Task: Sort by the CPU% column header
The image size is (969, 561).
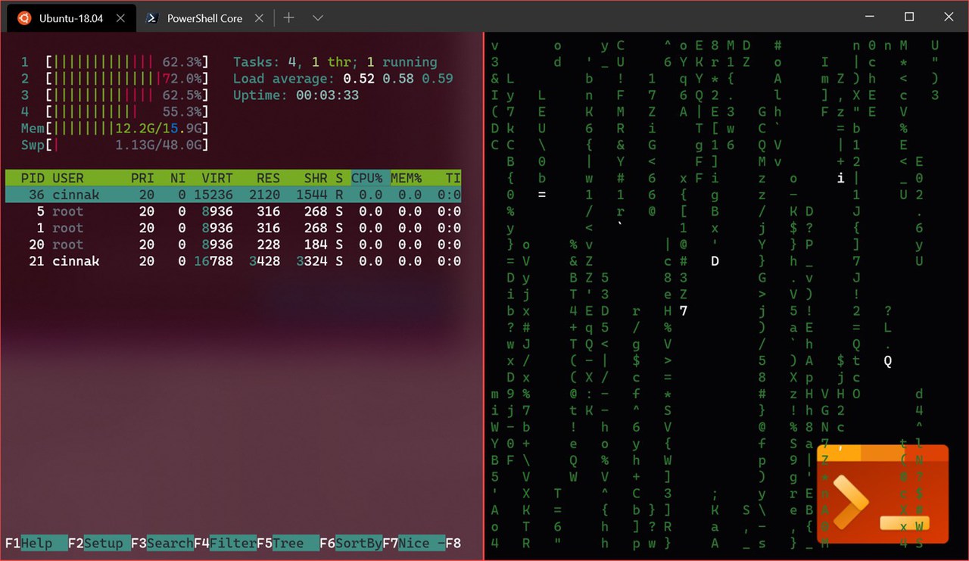Action: (367, 179)
